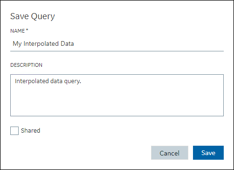Image resolution: width=234 pixels, height=170 pixels.
Task: Click the word "Interpolated" in Name field
Action: [x=41, y=44]
